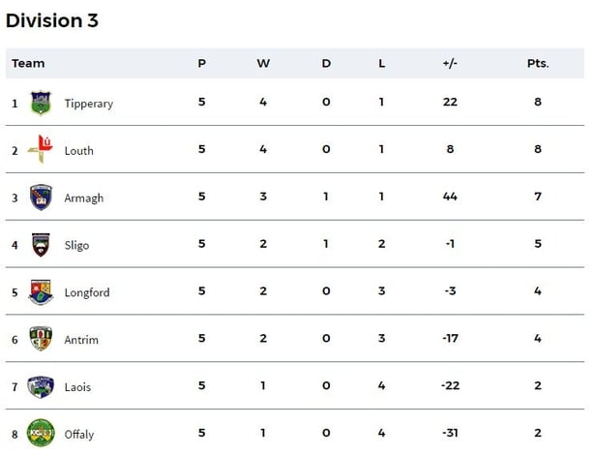Image resolution: width=594 pixels, height=456 pixels.
Task: Click the Tipperary county crest icon
Action: (x=41, y=103)
